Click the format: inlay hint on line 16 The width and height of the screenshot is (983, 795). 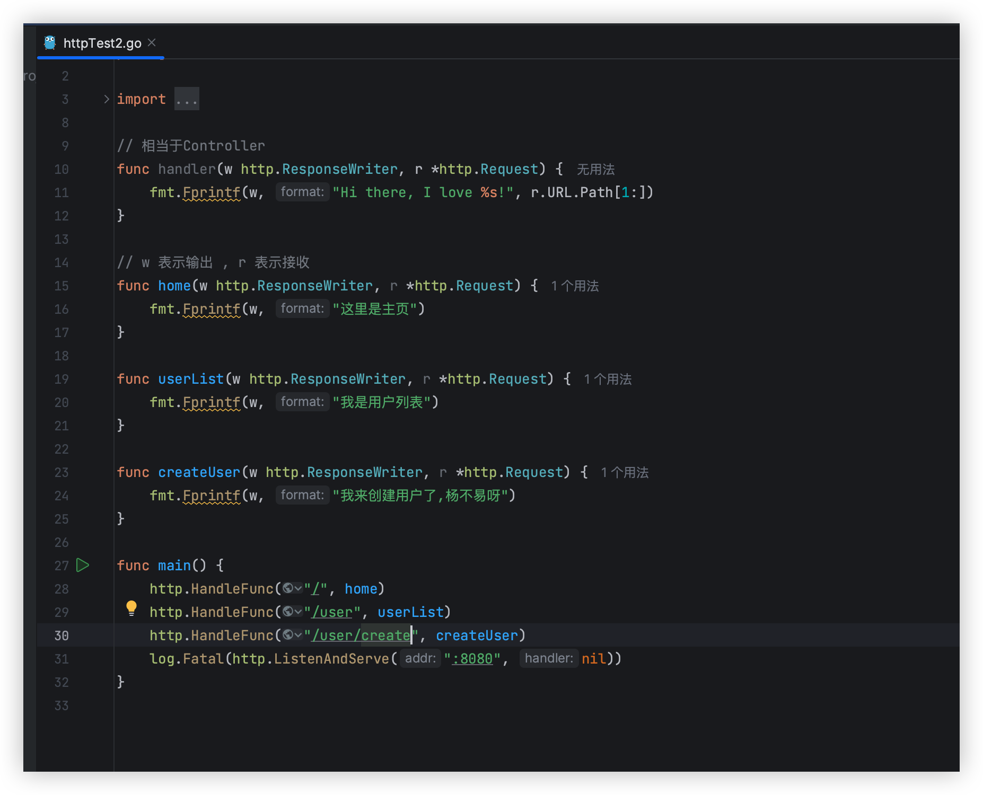click(302, 308)
